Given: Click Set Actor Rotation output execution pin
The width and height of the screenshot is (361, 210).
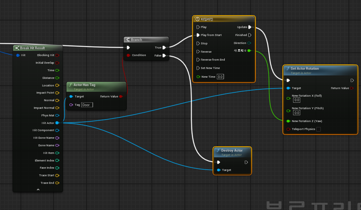Looking at the screenshot, I should (x=352, y=80).
